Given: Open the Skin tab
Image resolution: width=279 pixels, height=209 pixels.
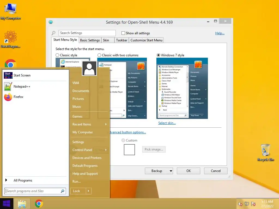Looking at the screenshot, I should (108, 40).
